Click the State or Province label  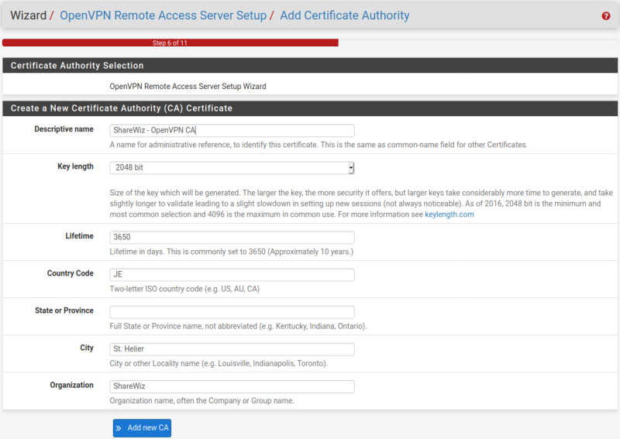64,310
